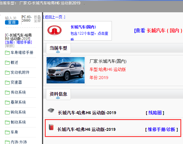This screenshot has height=144, width=183.
Task: Click the 查询 search button
Action: coord(12,22)
